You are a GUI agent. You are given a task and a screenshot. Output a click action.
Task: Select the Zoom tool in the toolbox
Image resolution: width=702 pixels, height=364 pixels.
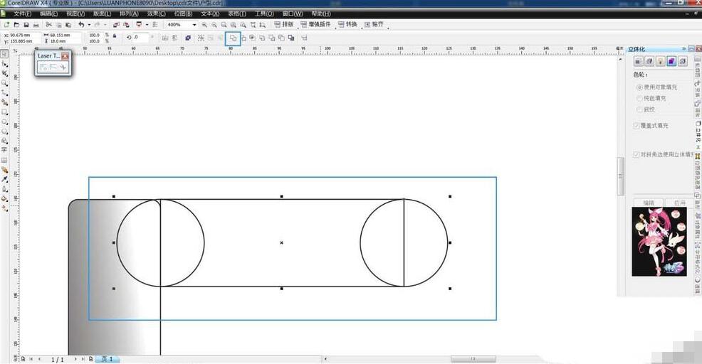tap(5, 82)
